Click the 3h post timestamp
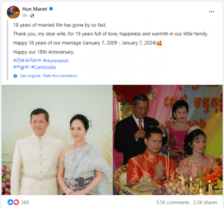 [24, 15]
